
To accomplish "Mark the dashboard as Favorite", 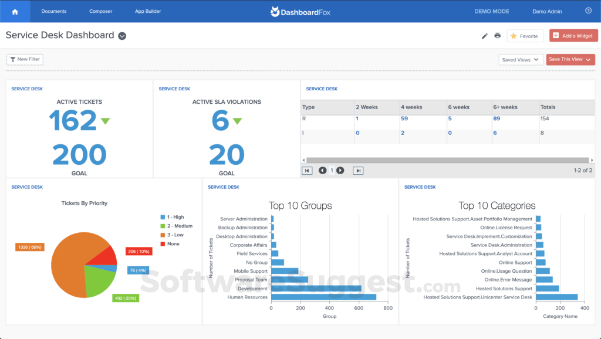I will pyautogui.click(x=525, y=36).
